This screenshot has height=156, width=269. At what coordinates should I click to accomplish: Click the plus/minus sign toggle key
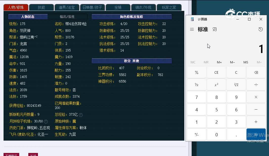[197, 135]
